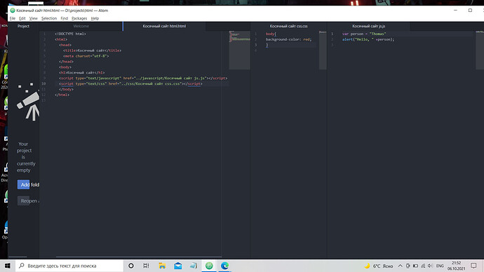Open Microsoft Edge from taskbar
Screen dimensions: 484x272
coord(224,266)
